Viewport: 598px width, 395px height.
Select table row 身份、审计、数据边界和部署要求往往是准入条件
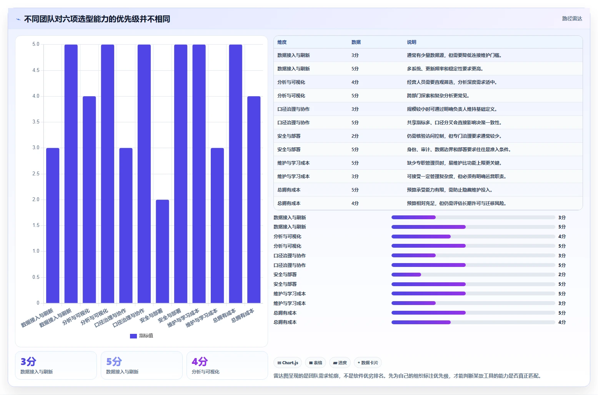[428, 150]
